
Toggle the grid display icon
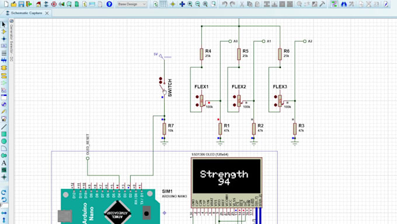pyautogui.click(x=163, y=4)
